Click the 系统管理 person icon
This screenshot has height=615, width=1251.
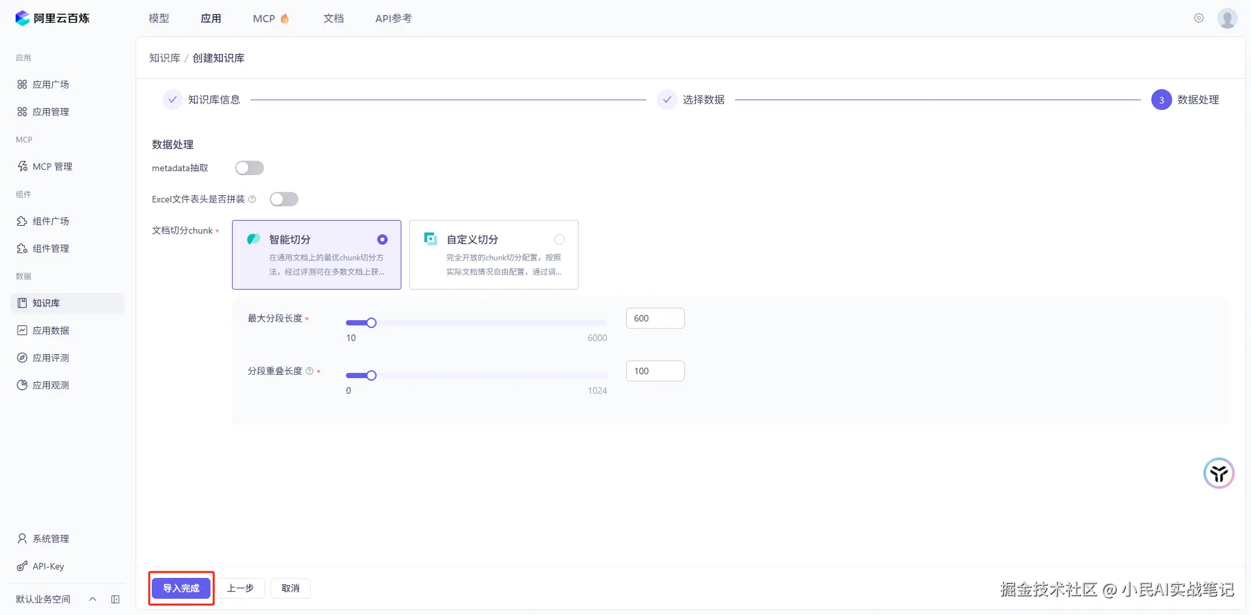pyautogui.click(x=22, y=539)
